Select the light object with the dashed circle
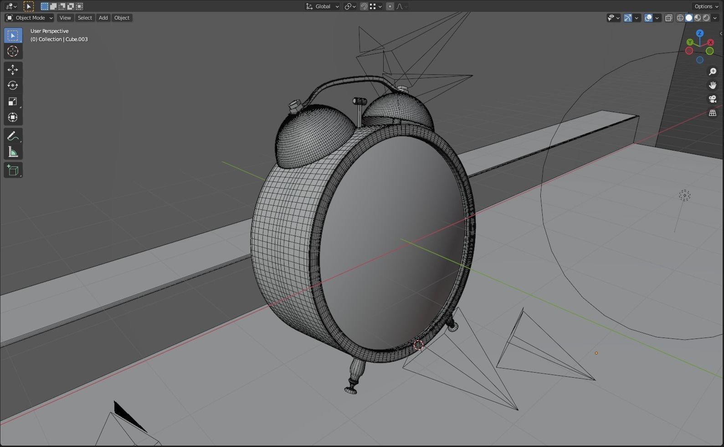The width and height of the screenshot is (724, 447). [684, 196]
